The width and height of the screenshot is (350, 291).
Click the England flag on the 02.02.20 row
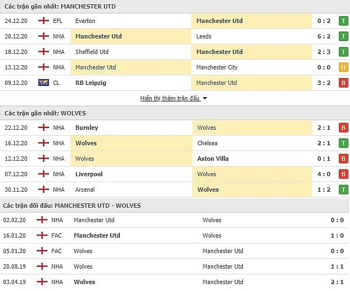[42, 220]
